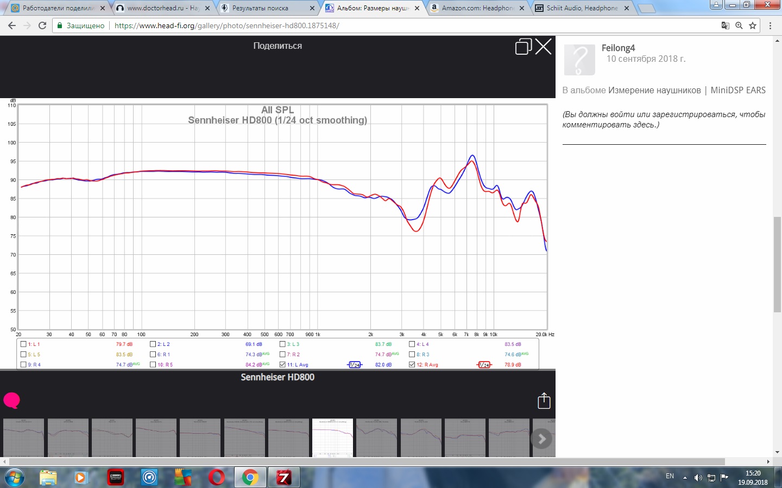Toggle the 10: R 5 legend checkbox
782x488 pixels.
[153, 364]
